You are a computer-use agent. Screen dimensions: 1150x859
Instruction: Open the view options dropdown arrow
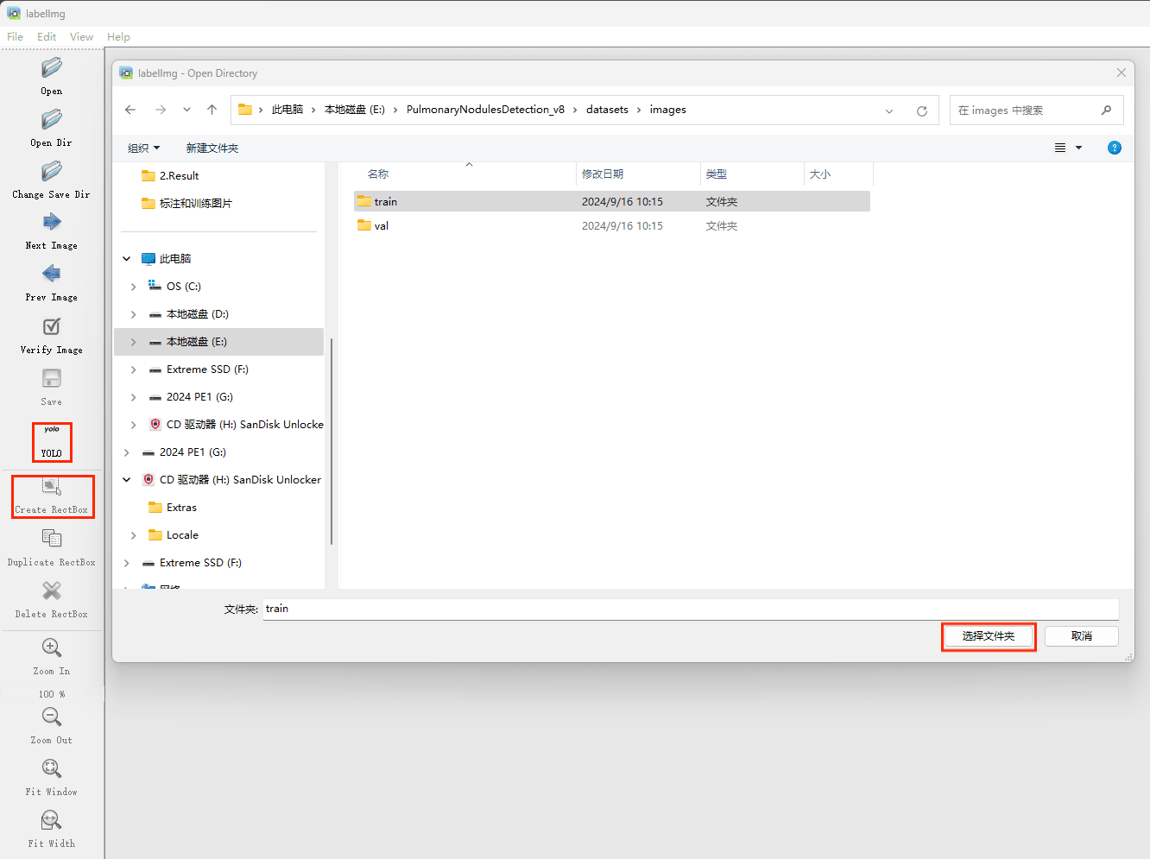click(1078, 148)
